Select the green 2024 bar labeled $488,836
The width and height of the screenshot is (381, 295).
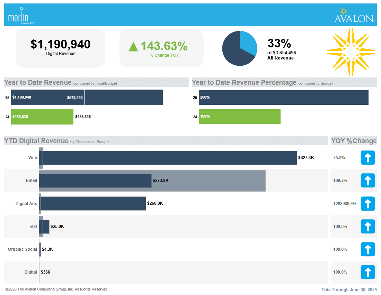click(42, 117)
